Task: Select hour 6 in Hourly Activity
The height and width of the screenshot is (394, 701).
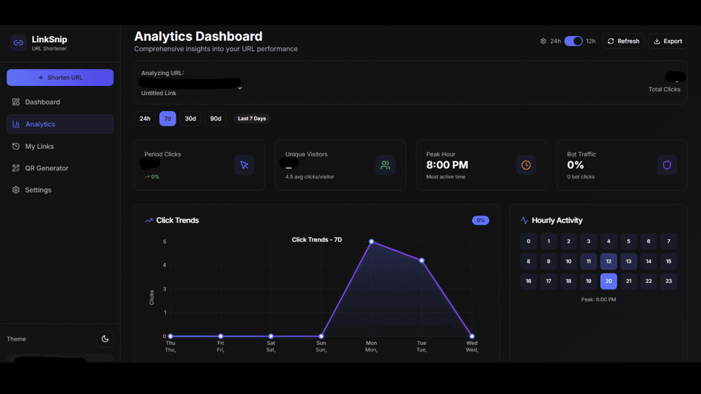Action: [x=648, y=241]
